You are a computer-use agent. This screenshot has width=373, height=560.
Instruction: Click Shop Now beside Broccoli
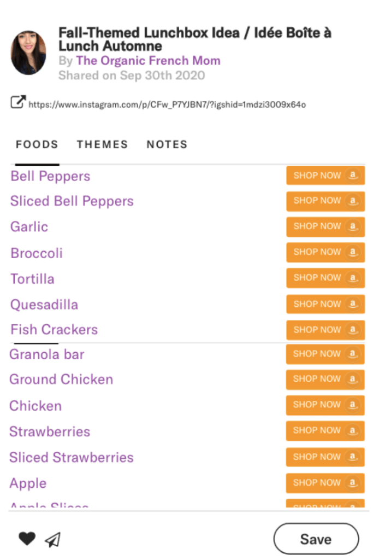(325, 252)
